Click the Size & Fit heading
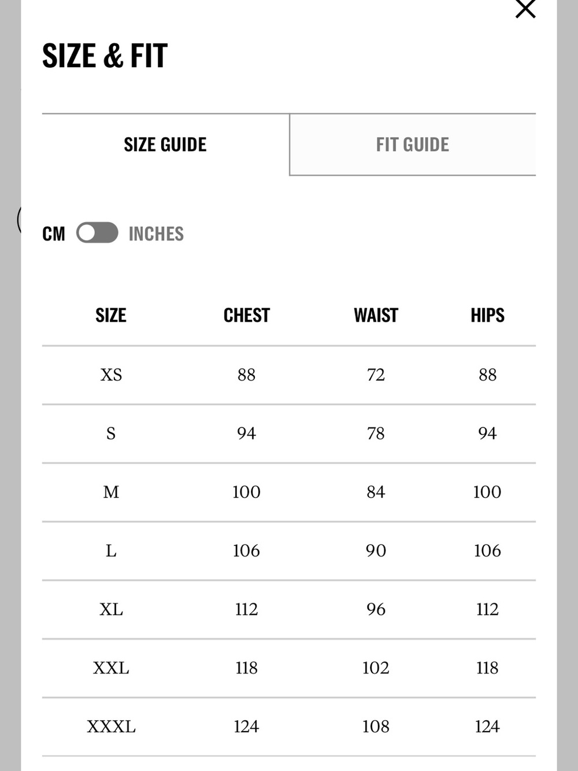578x771 pixels. coord(105,56)
